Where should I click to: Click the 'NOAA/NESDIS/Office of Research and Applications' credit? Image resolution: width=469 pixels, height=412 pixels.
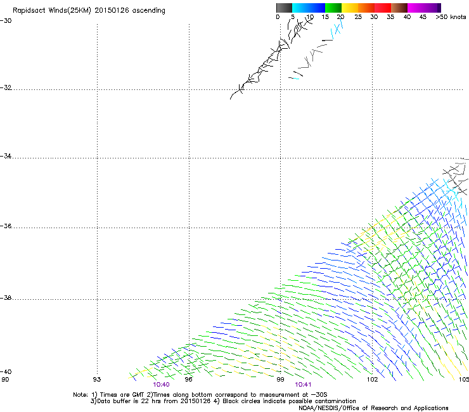pos(373,408)
